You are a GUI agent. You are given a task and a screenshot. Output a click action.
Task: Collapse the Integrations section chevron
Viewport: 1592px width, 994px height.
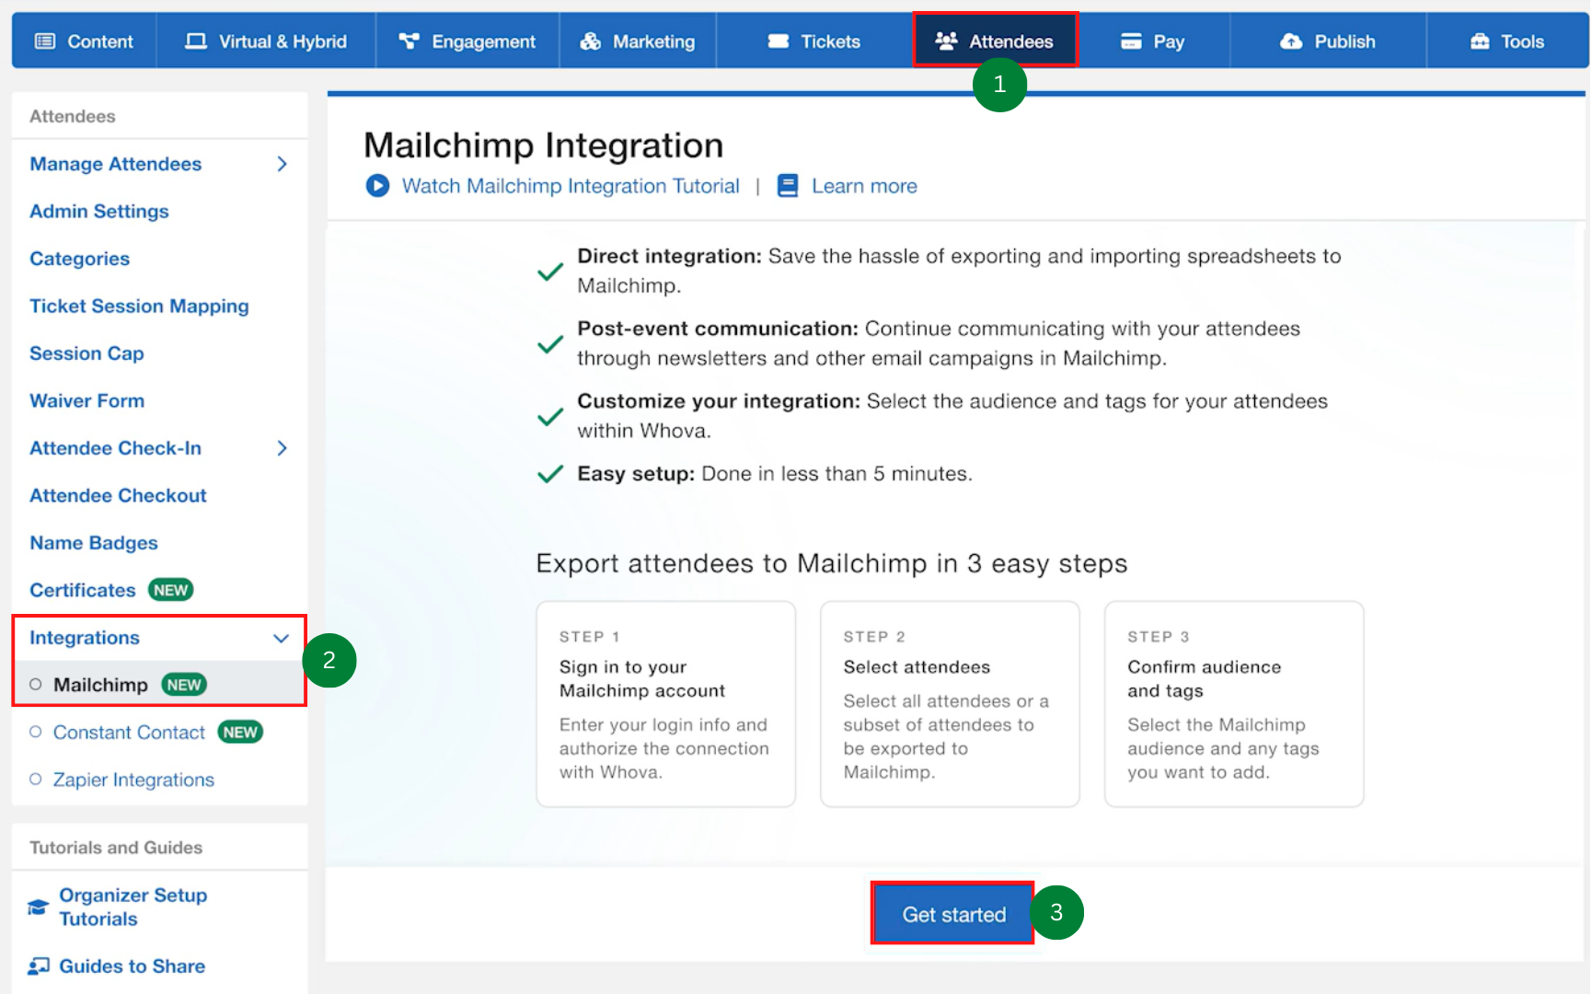pyautogui.click(x=281, y=638)
